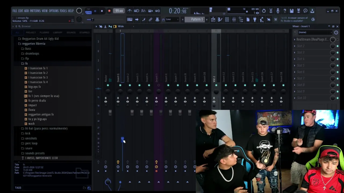Open the (none) mixer input dropdown
This screenshot has width=344, height=193.
[315, 32]
